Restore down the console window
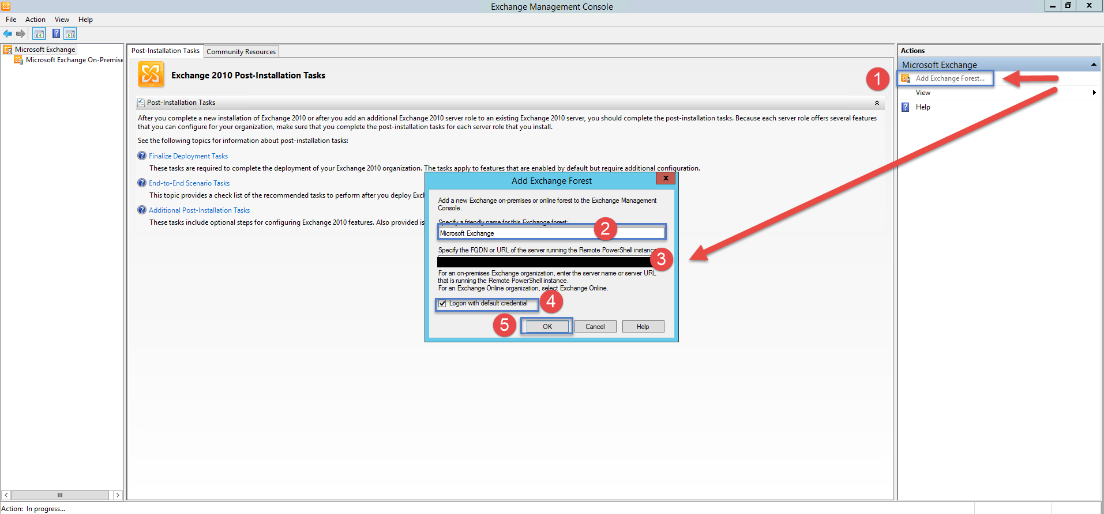1104x514 pixels. click(1068, 6)
